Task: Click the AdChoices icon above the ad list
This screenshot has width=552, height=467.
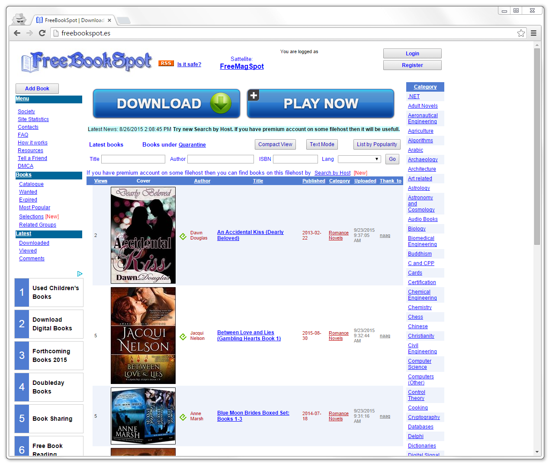Action: tap(80, 274)
